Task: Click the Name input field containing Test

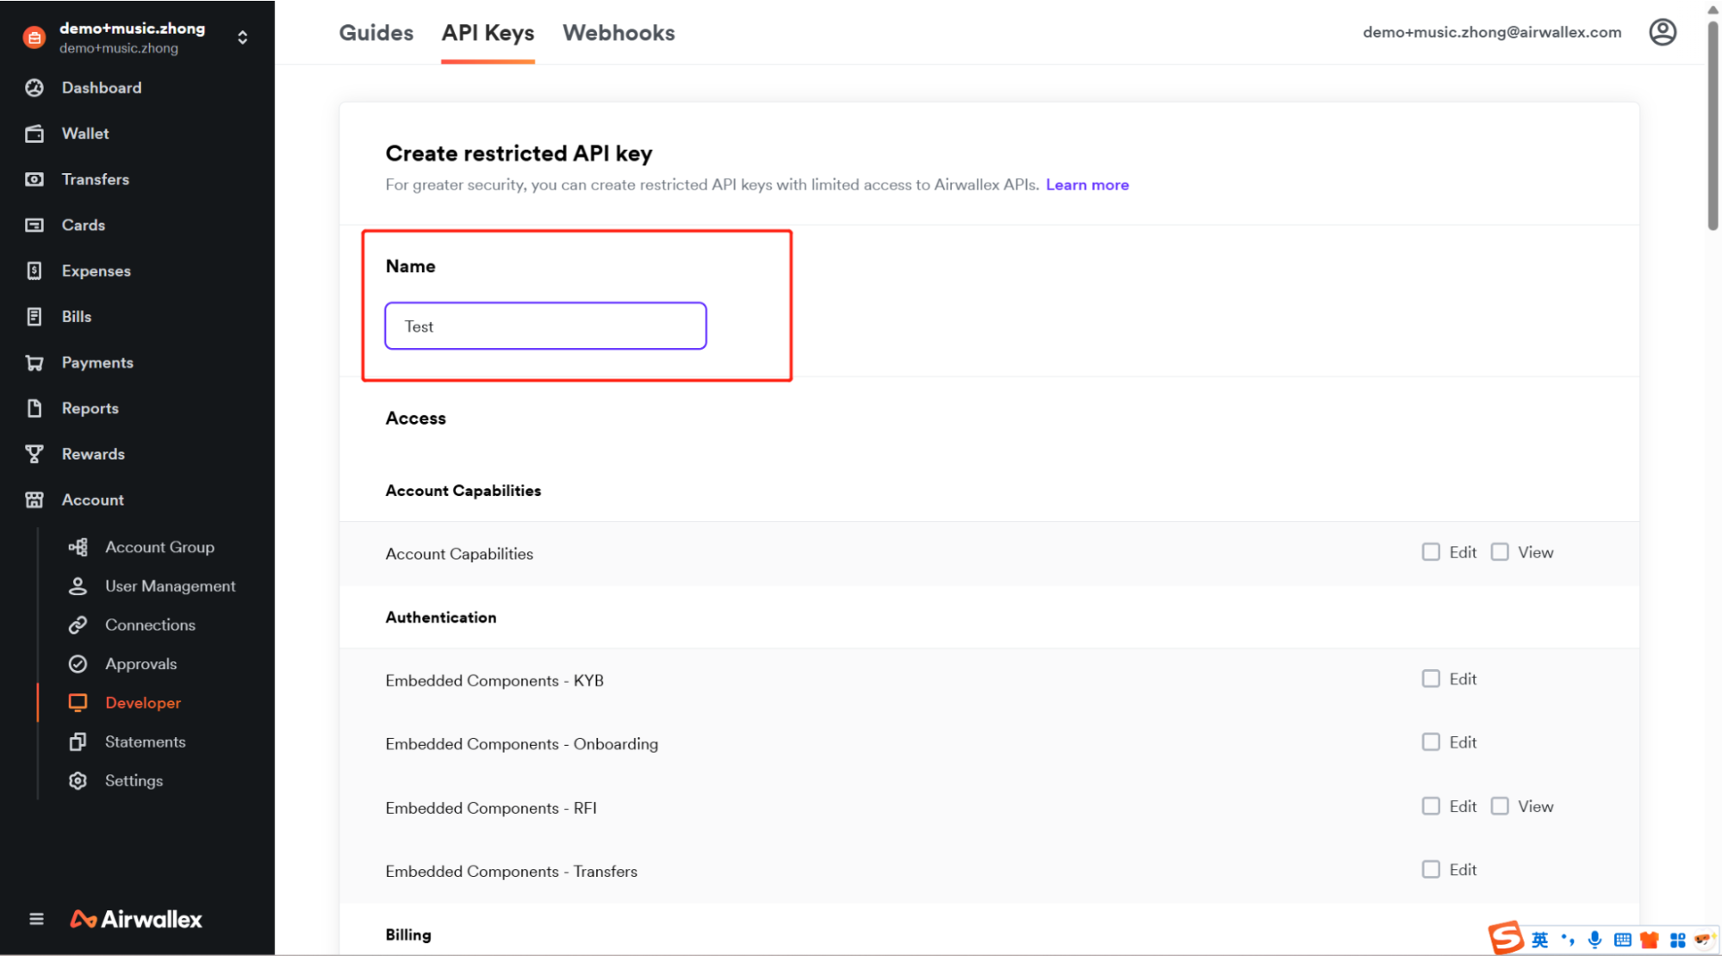Action: 545,326
